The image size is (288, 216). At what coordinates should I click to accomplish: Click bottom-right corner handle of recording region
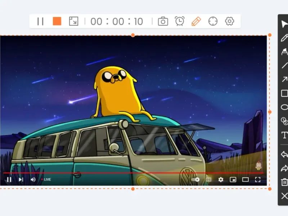point(270,189)
